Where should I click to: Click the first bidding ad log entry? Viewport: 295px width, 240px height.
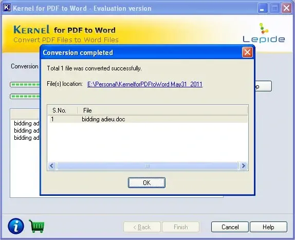27,123
